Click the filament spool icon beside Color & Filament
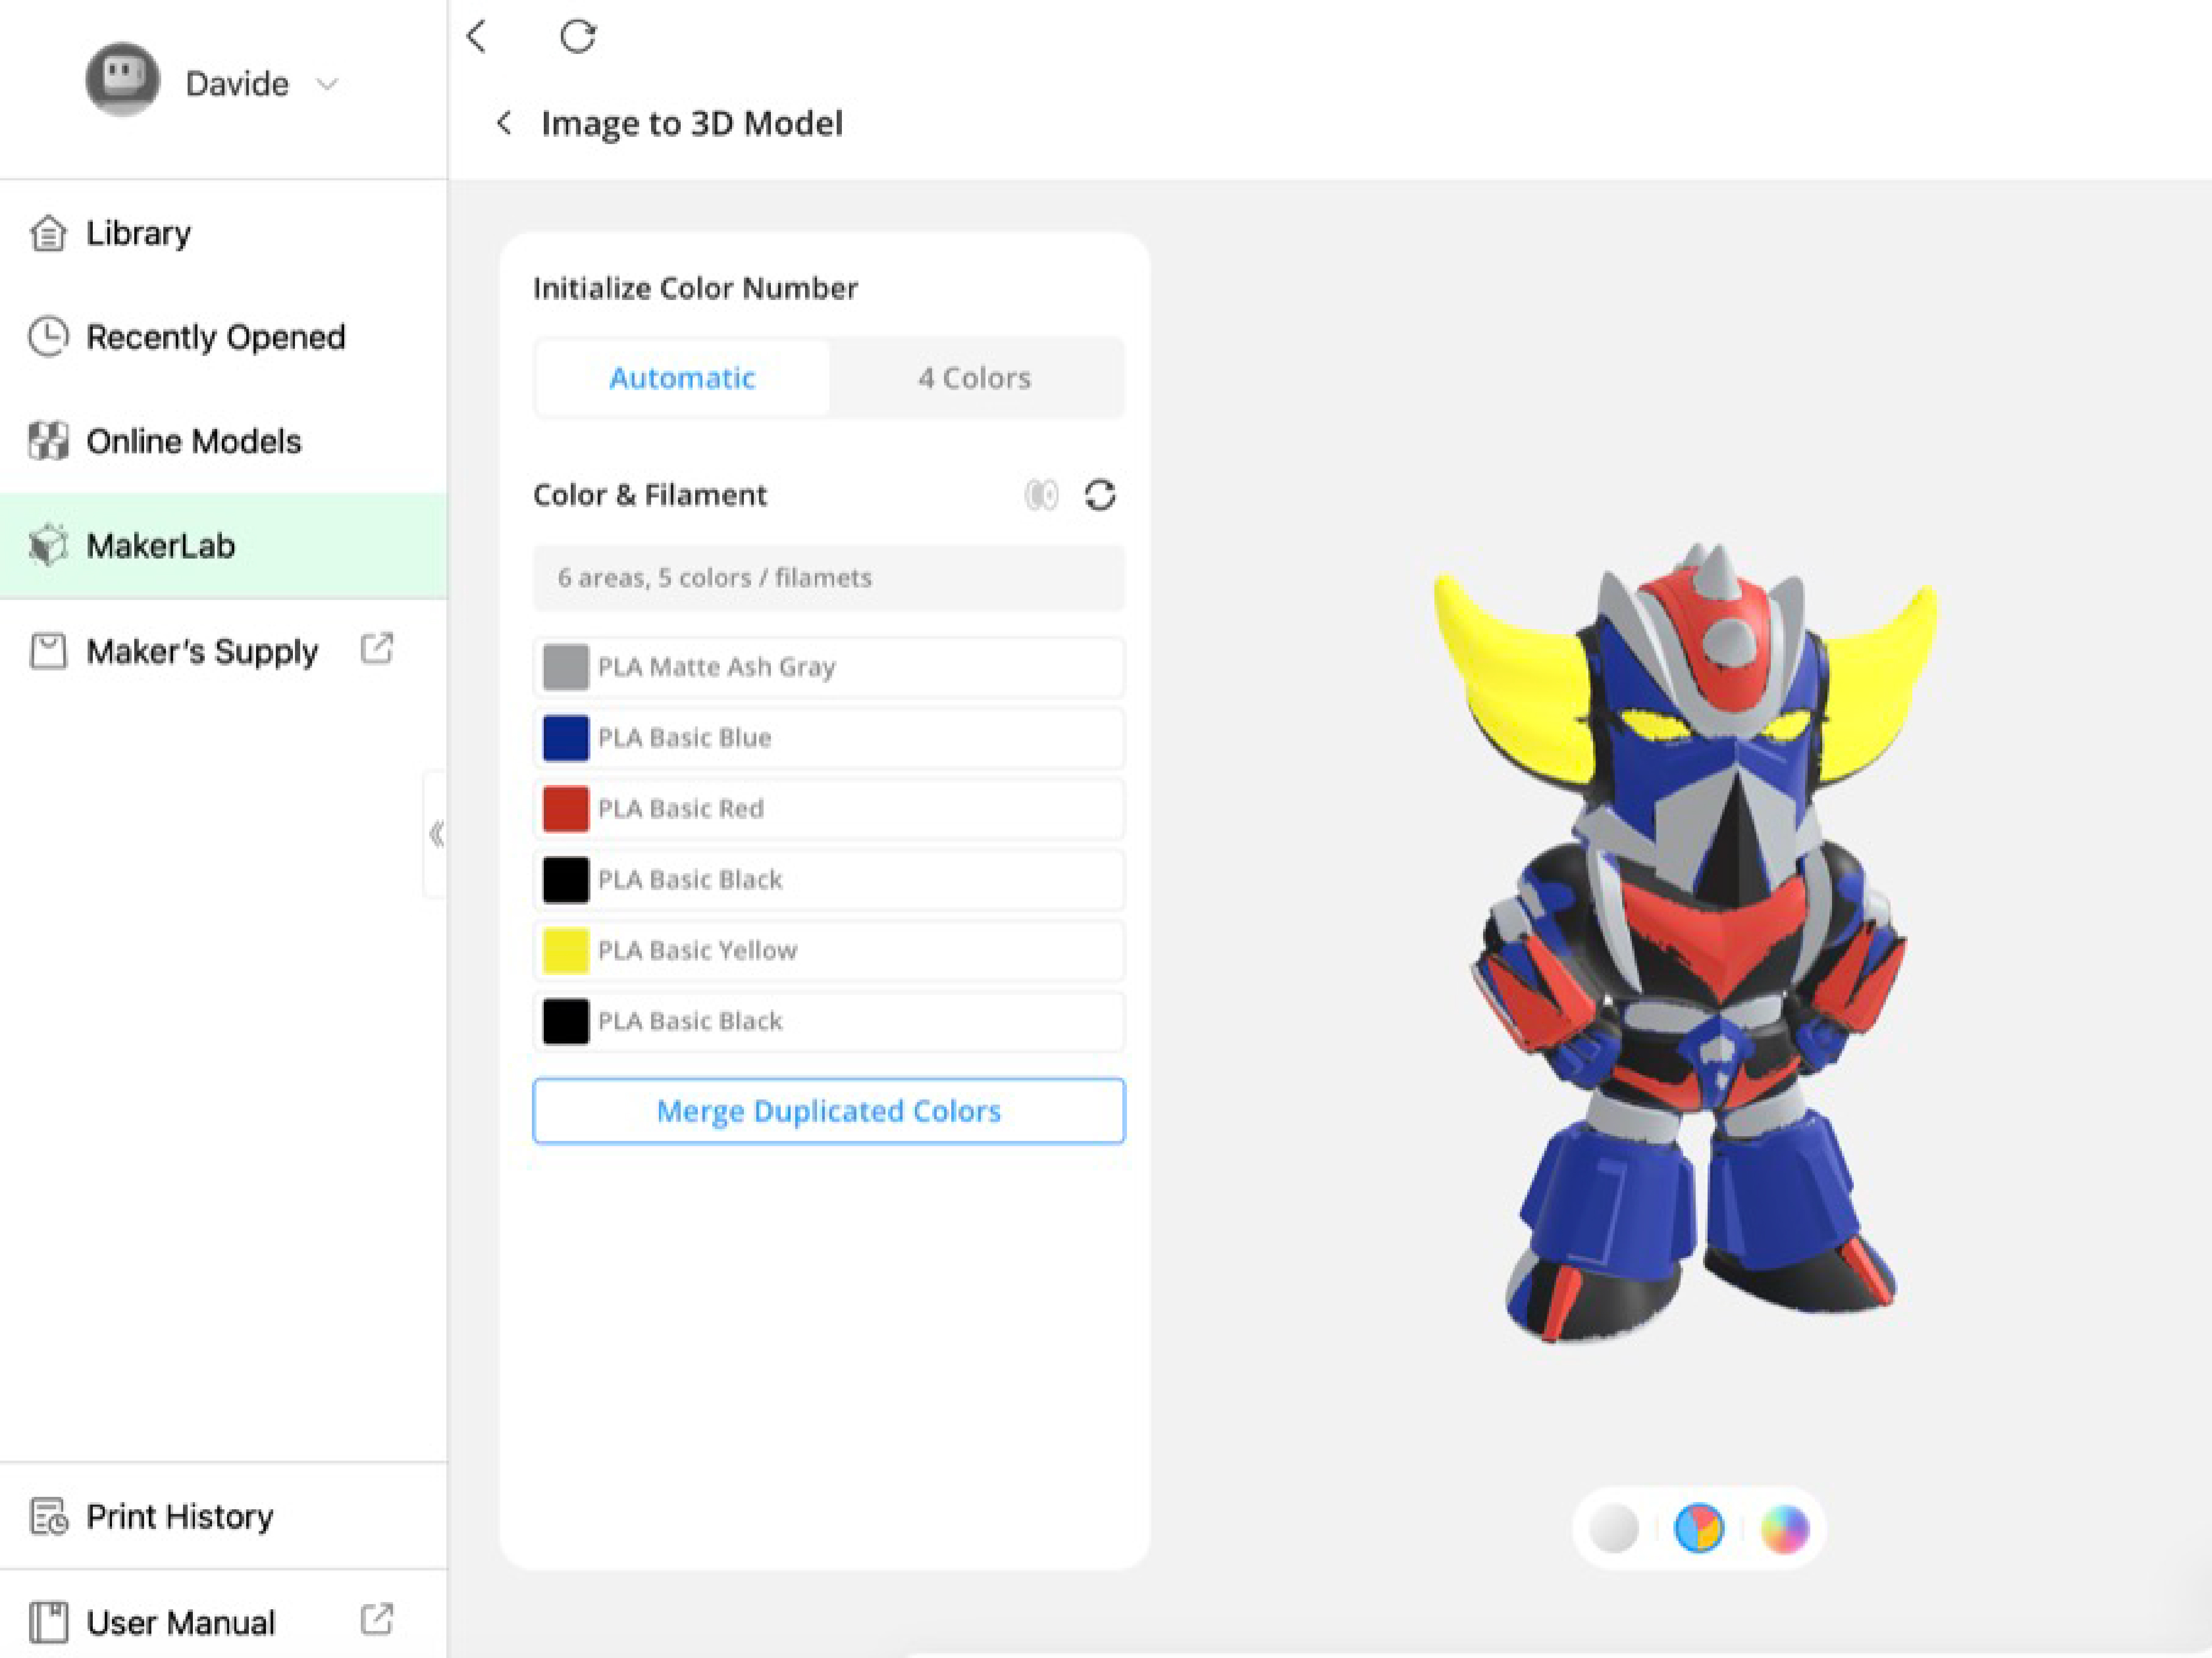Viewport: 2212px width, 1658px height. pyautogui.click(x=1041, y=496)
